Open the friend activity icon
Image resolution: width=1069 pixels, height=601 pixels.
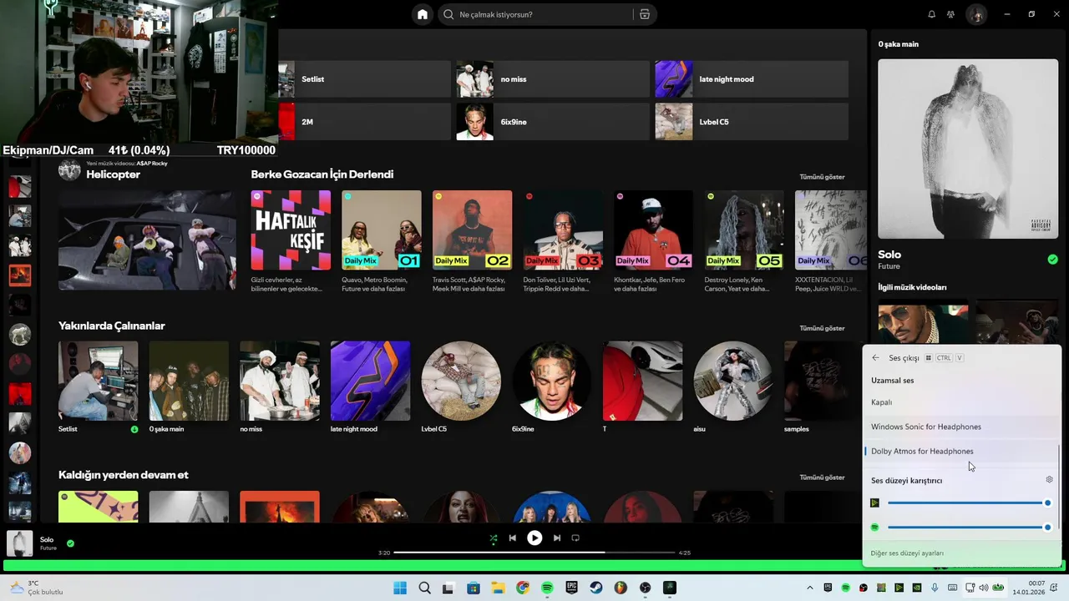(951, 14)
